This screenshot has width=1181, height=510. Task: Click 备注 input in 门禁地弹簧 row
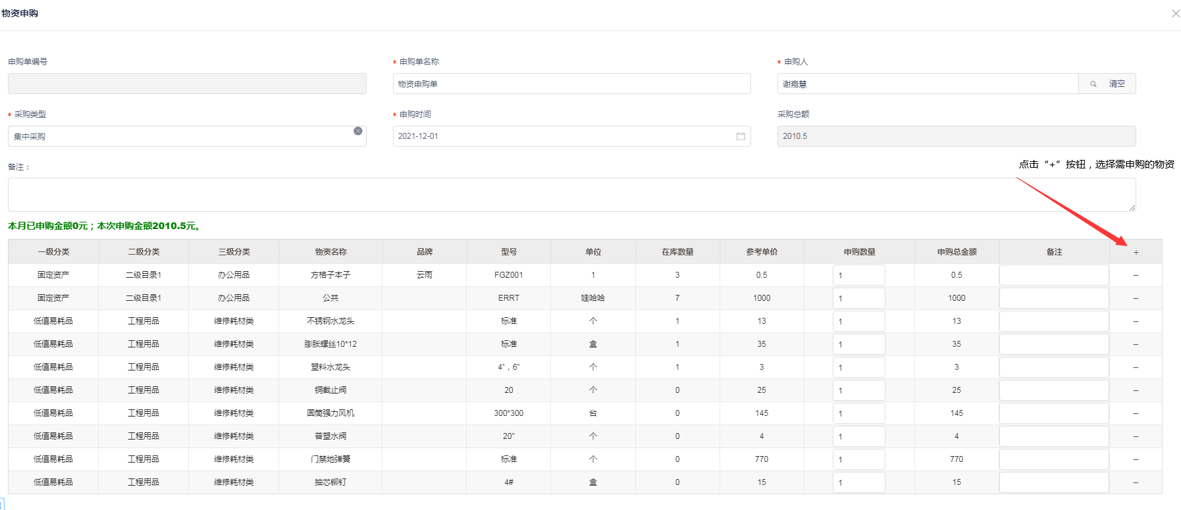1054,459
